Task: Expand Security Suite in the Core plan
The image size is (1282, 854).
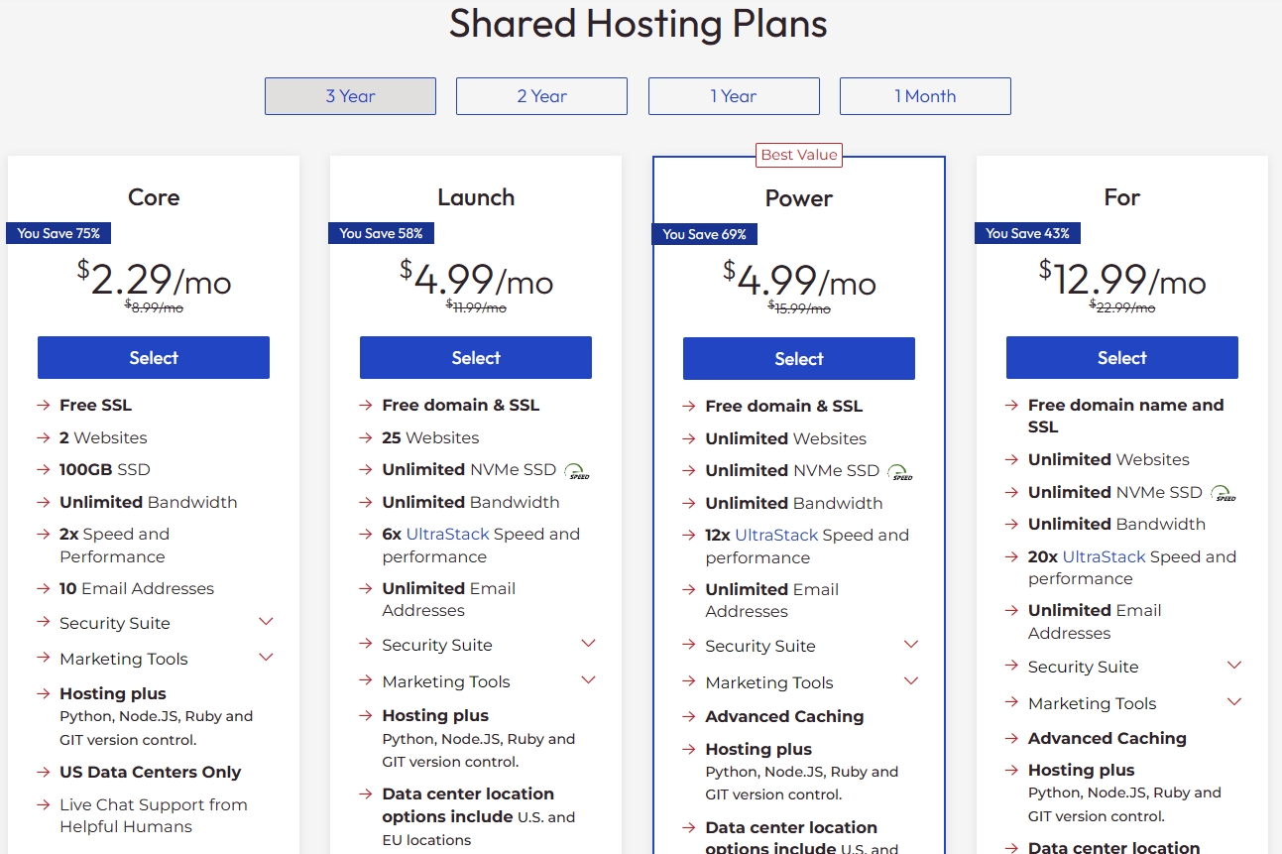Action: [x=266, y=621]
